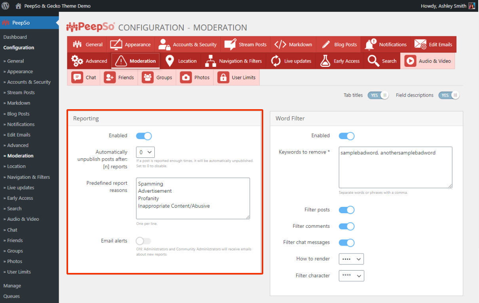479x303 pixels.
Task: Click the Edit Emails envelope icon
Action: [x=420, y=44]
